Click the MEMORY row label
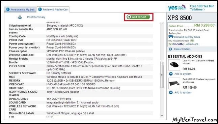Image resolution: width=218 pixels, height=124 pixels. tap(15, 81)
